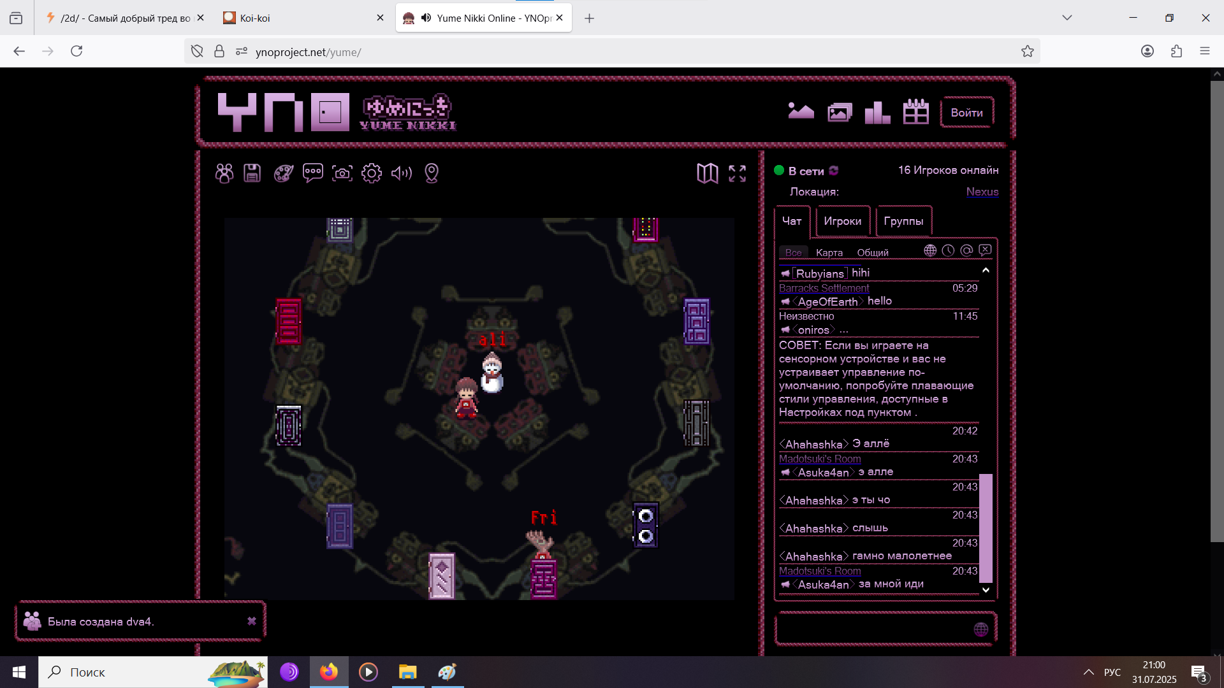Open the location pin icon
The width and height of the screenshot is (1224, 688).
click(432, 173)
